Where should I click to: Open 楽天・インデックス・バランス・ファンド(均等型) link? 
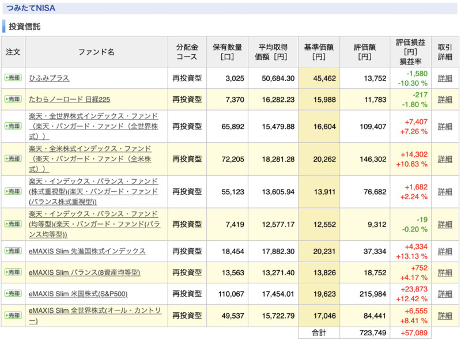click(x=95, y=224)
